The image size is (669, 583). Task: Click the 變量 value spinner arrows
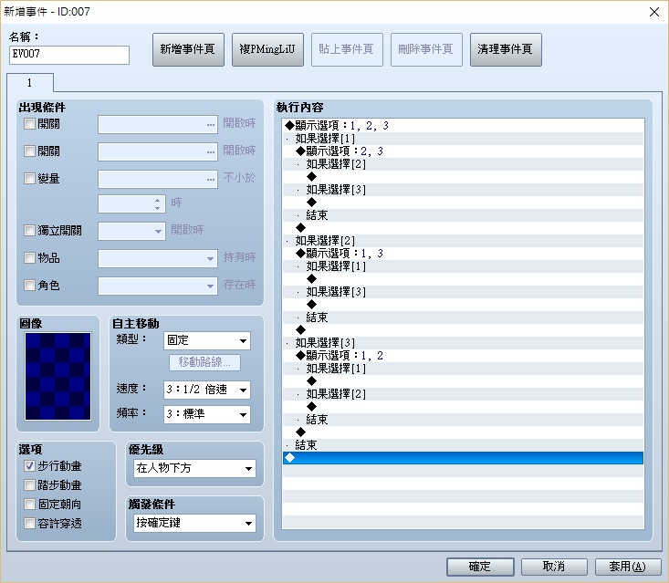(158, 203)
